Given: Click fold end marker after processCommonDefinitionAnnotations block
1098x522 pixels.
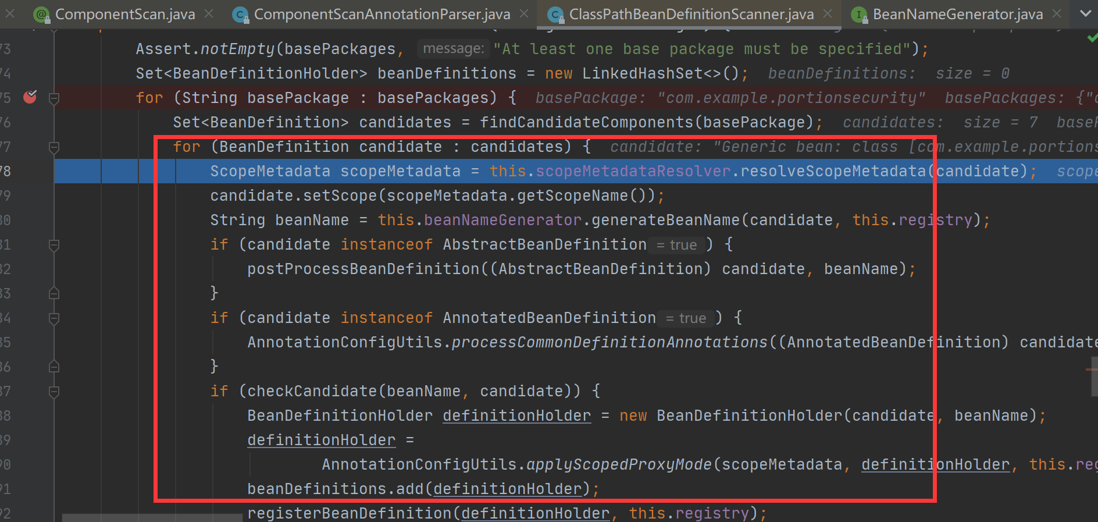Looking at the screenshot, I should pyautogui.click(x=54, y=367).
